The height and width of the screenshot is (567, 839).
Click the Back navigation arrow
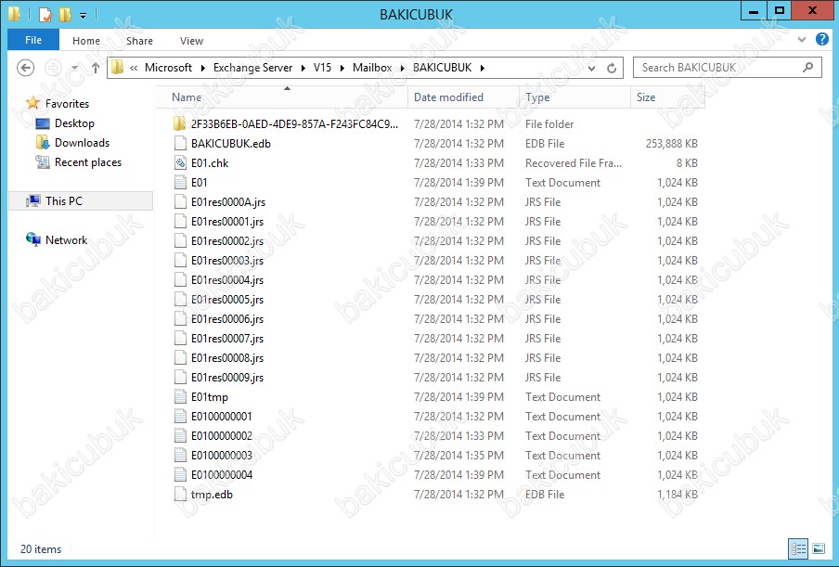point(26,68)
